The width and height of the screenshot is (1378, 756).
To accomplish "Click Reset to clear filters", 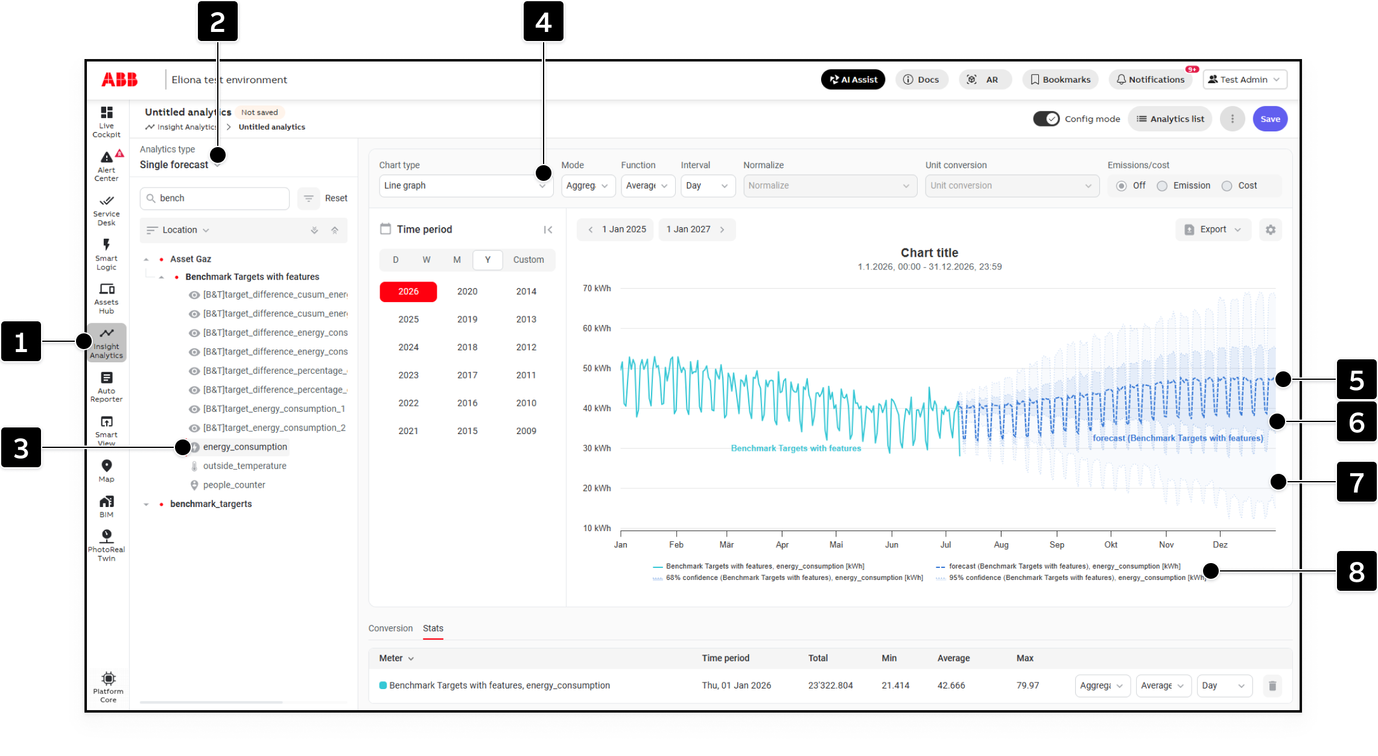I will click(336, 198).
